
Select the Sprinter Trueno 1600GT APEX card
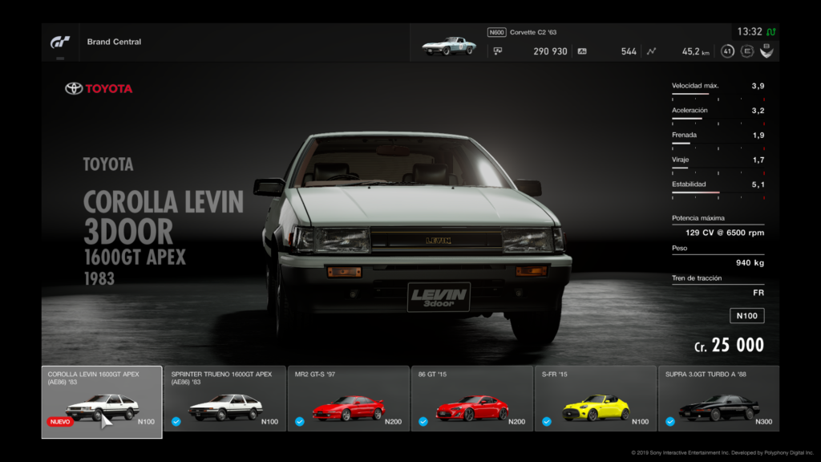click(225, 399)
